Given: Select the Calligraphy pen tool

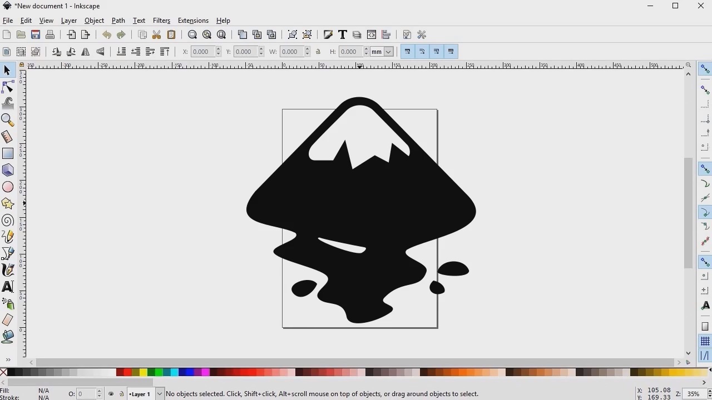Looking at the screenshot, I should pyautogui.click(x=8, y=270).
